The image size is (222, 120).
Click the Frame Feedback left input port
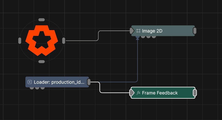tap(132, 93)
